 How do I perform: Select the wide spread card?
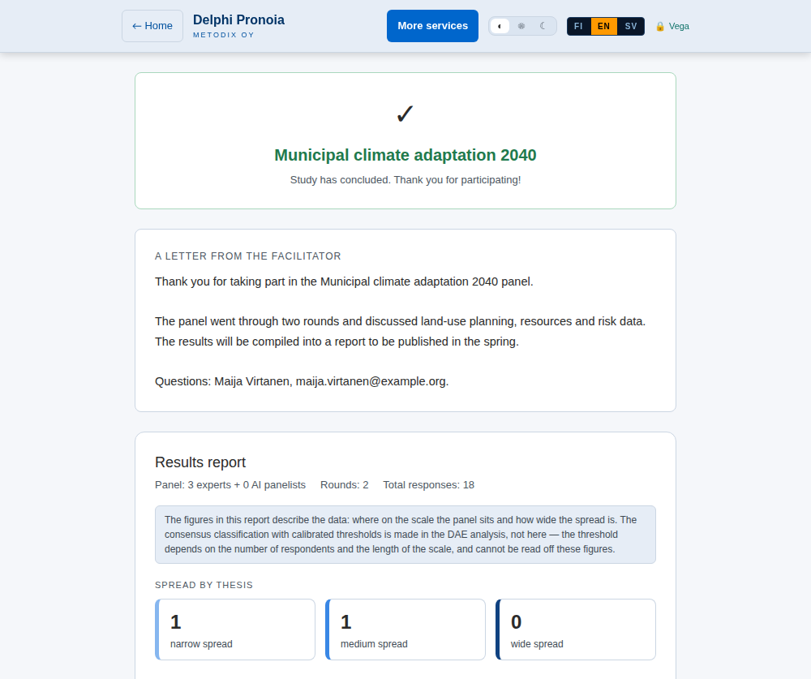(x=576, y=630)
